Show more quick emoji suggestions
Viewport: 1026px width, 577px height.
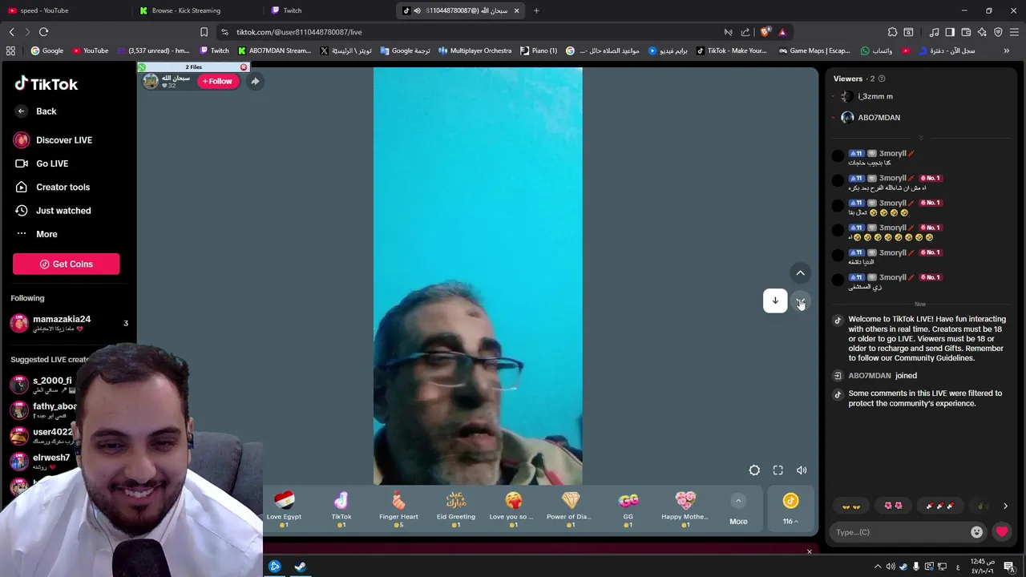coord(1005,506)
